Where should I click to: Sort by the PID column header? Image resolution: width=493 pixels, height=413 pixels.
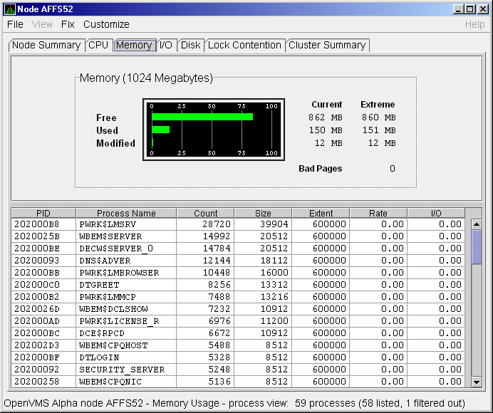click(x=42, y=213)
